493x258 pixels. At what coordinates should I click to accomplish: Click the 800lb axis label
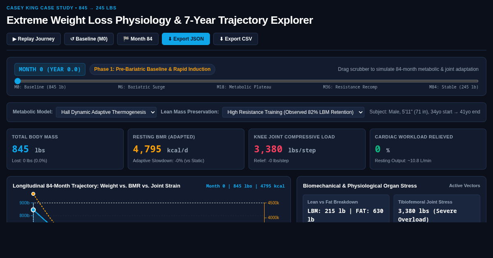click(25, 216)
